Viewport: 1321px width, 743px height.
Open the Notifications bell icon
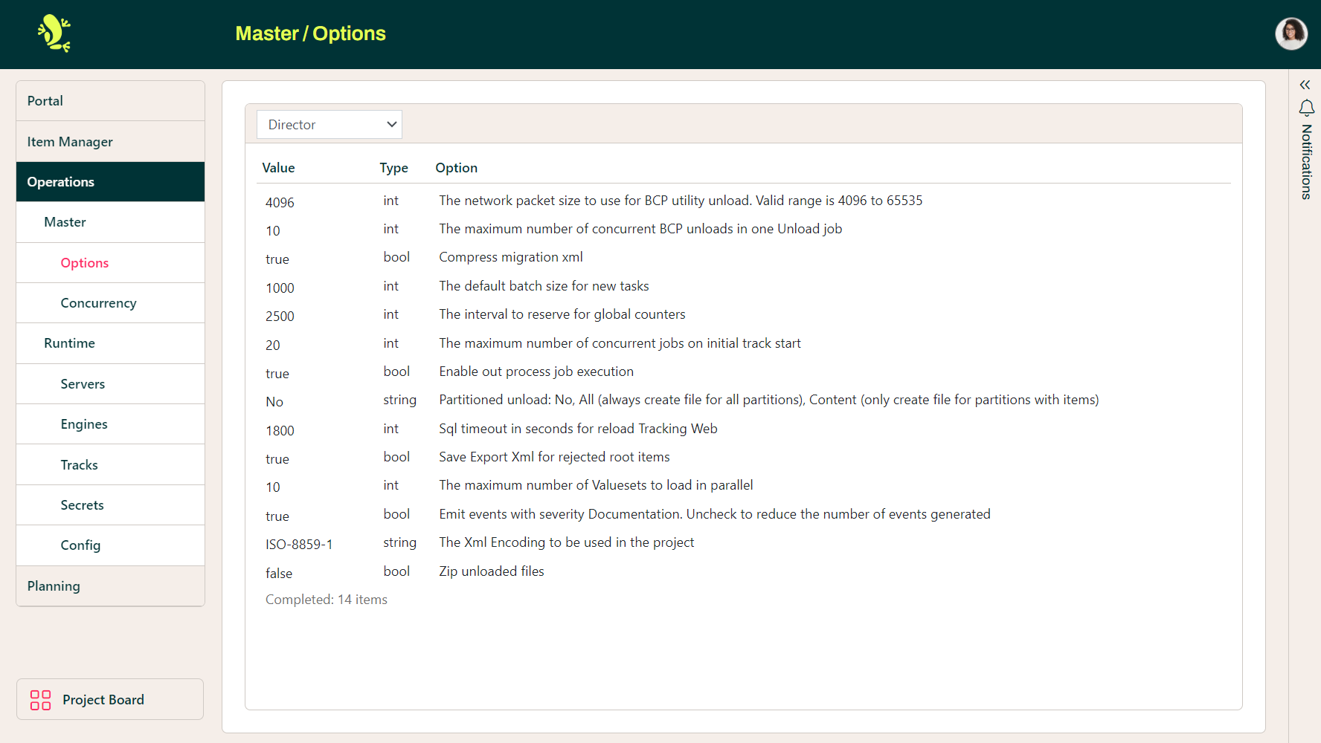tap(1305, 108)
